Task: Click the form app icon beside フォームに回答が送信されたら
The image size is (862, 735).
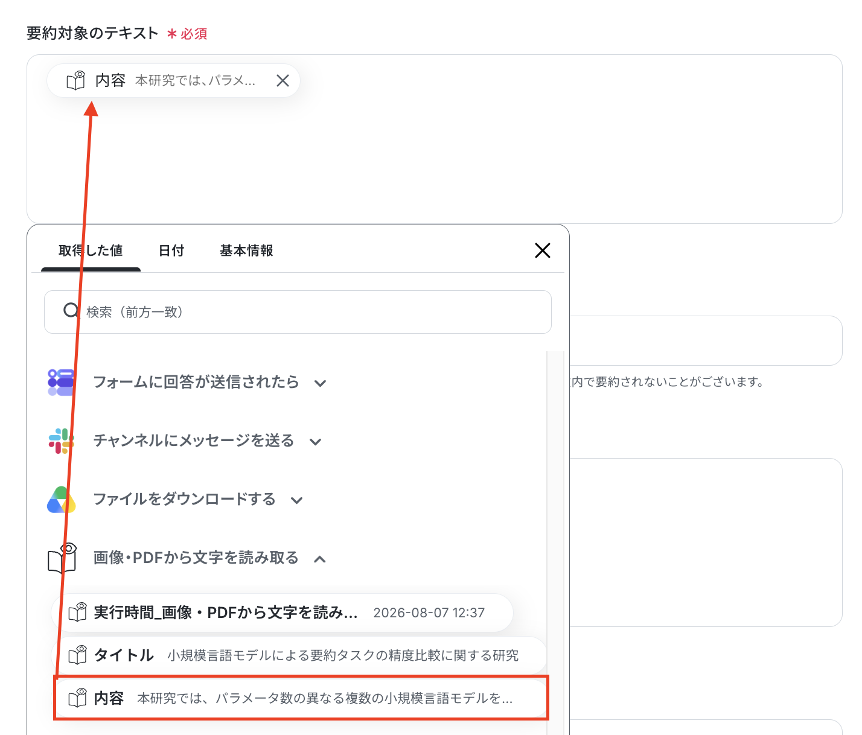Action: [x=61, y=383]
